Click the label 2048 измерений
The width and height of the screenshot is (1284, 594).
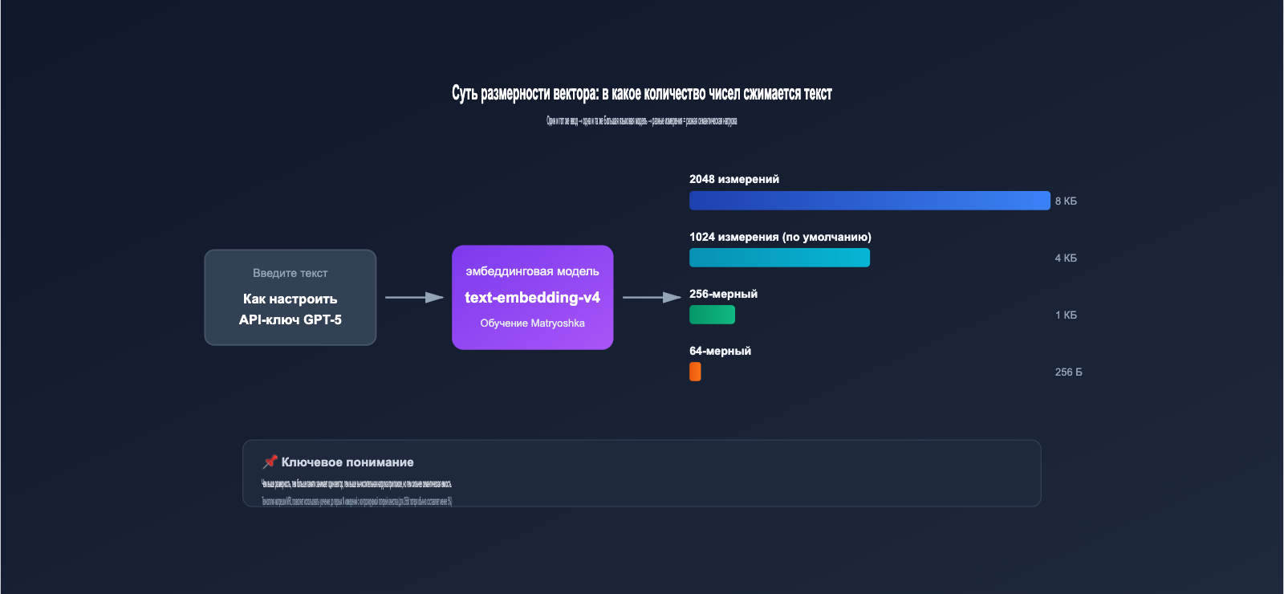click(x=734, y=179)
